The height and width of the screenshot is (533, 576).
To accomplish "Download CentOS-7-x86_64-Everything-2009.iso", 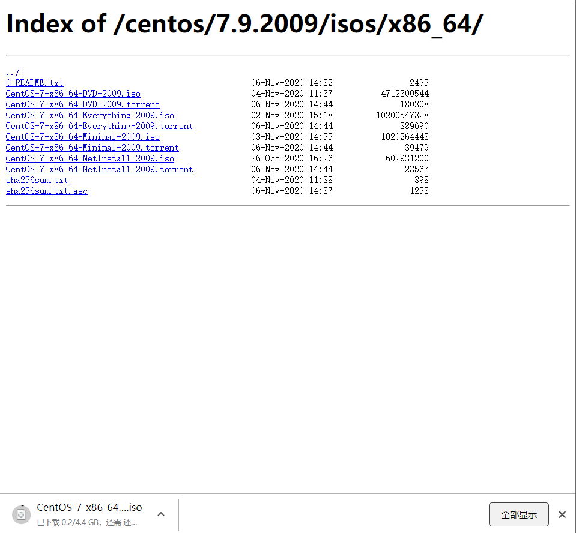I will 90,115.
